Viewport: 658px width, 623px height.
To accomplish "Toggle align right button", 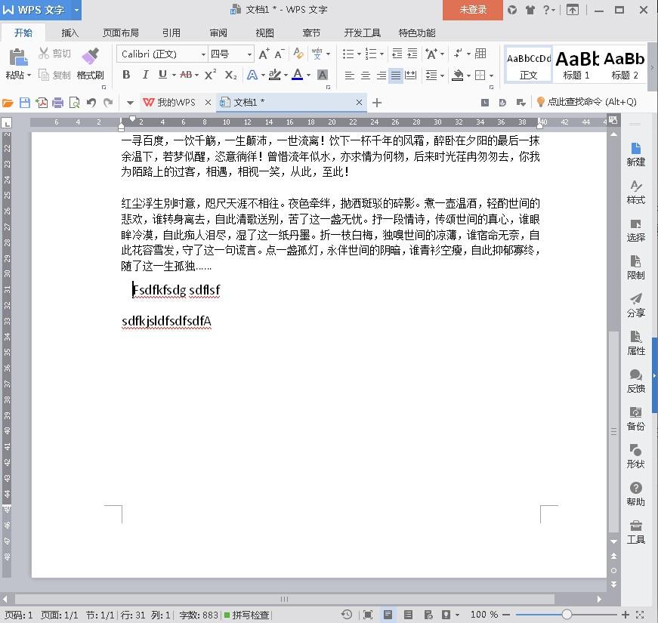I will [x=381, y=76].
